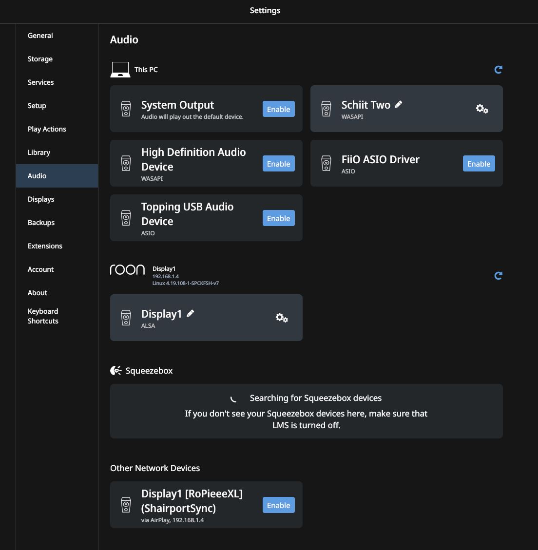Click the FiiO ASIO Driver speaker icon
Image resolution: width=538 pixels, height=550 pixels.
[x=326, y=164]
